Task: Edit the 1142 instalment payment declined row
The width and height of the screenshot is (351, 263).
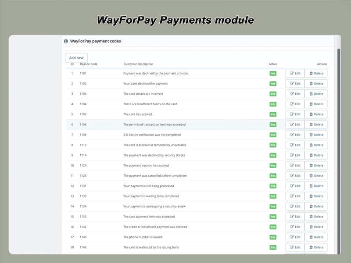Action: point(295,227)
